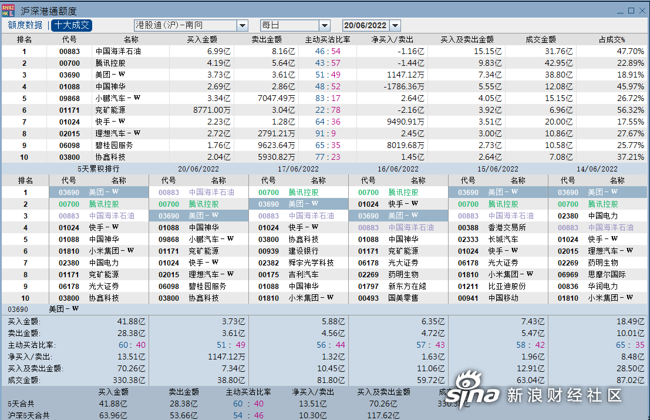The image size is (650, 420).
Task: Select 国美零售 in the ranking list
Action: (x=403, y=298)
